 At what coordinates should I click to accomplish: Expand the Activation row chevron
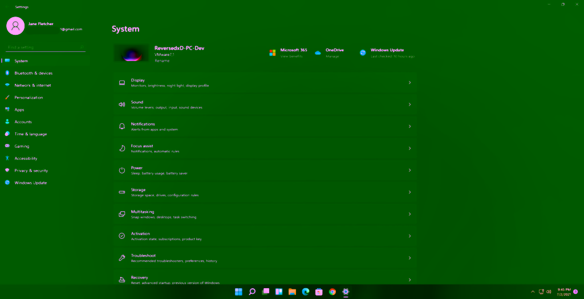[x=409, y=236]
